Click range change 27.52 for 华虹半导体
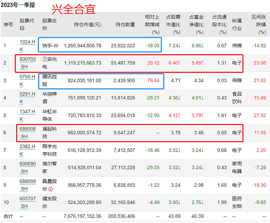The height and width of the screenshot is (223, 270). click(x=260, y=115)
